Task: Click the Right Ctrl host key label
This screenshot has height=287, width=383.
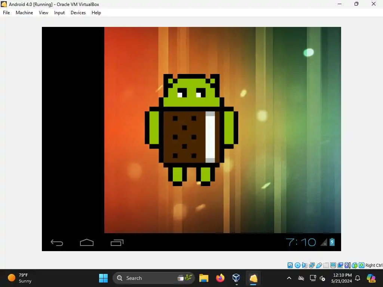Action: click(x=374, y=265)
